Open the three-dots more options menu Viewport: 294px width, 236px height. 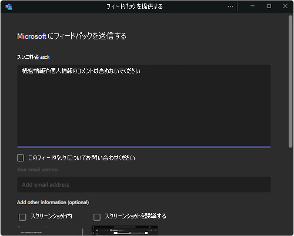click(230, 6)
